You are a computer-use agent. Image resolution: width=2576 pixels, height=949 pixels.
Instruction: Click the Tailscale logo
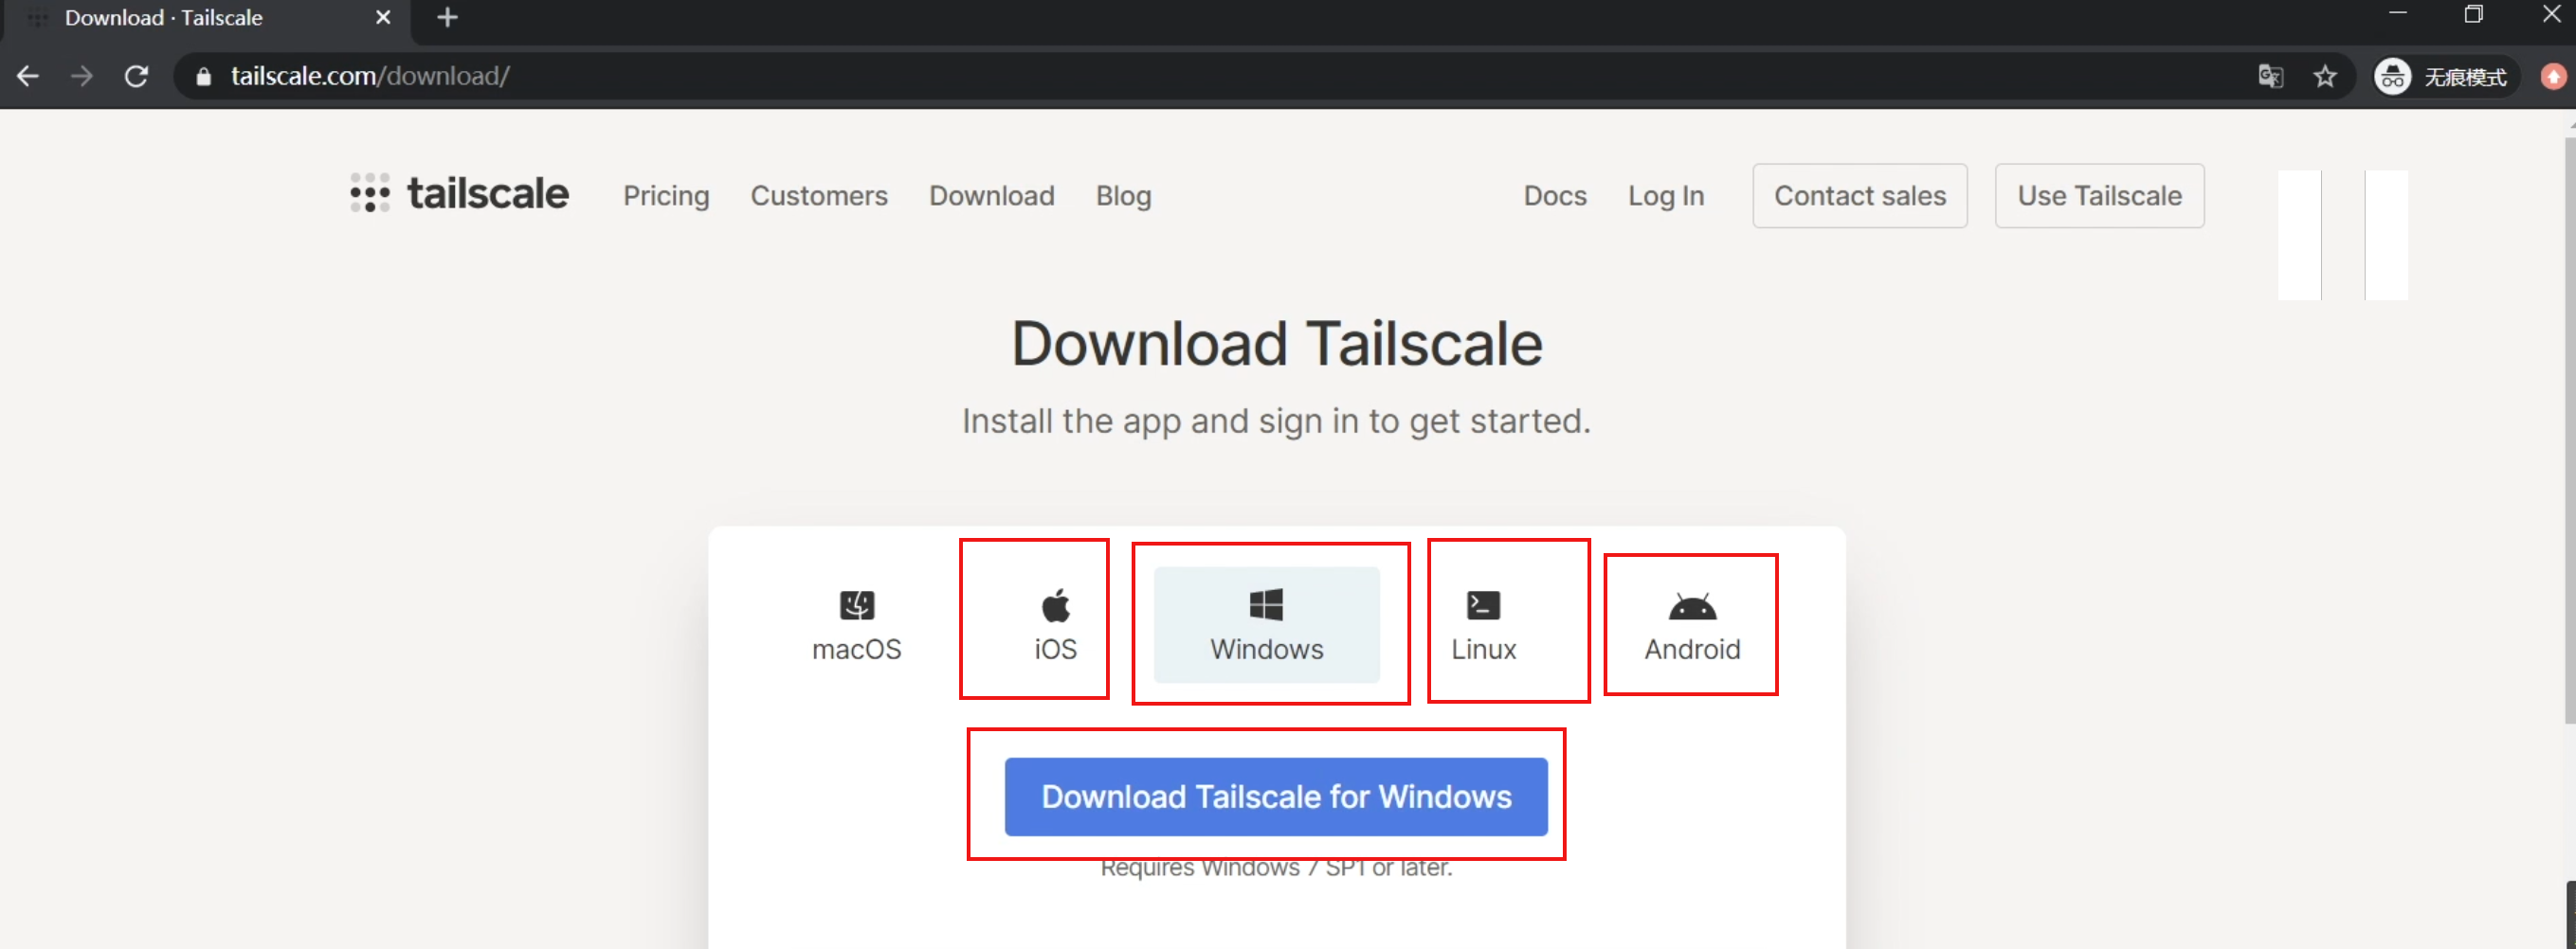tap(459, 194)
